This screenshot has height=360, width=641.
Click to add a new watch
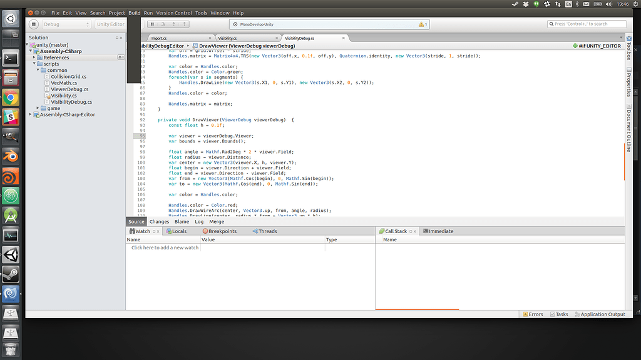[x=165, y=247]
